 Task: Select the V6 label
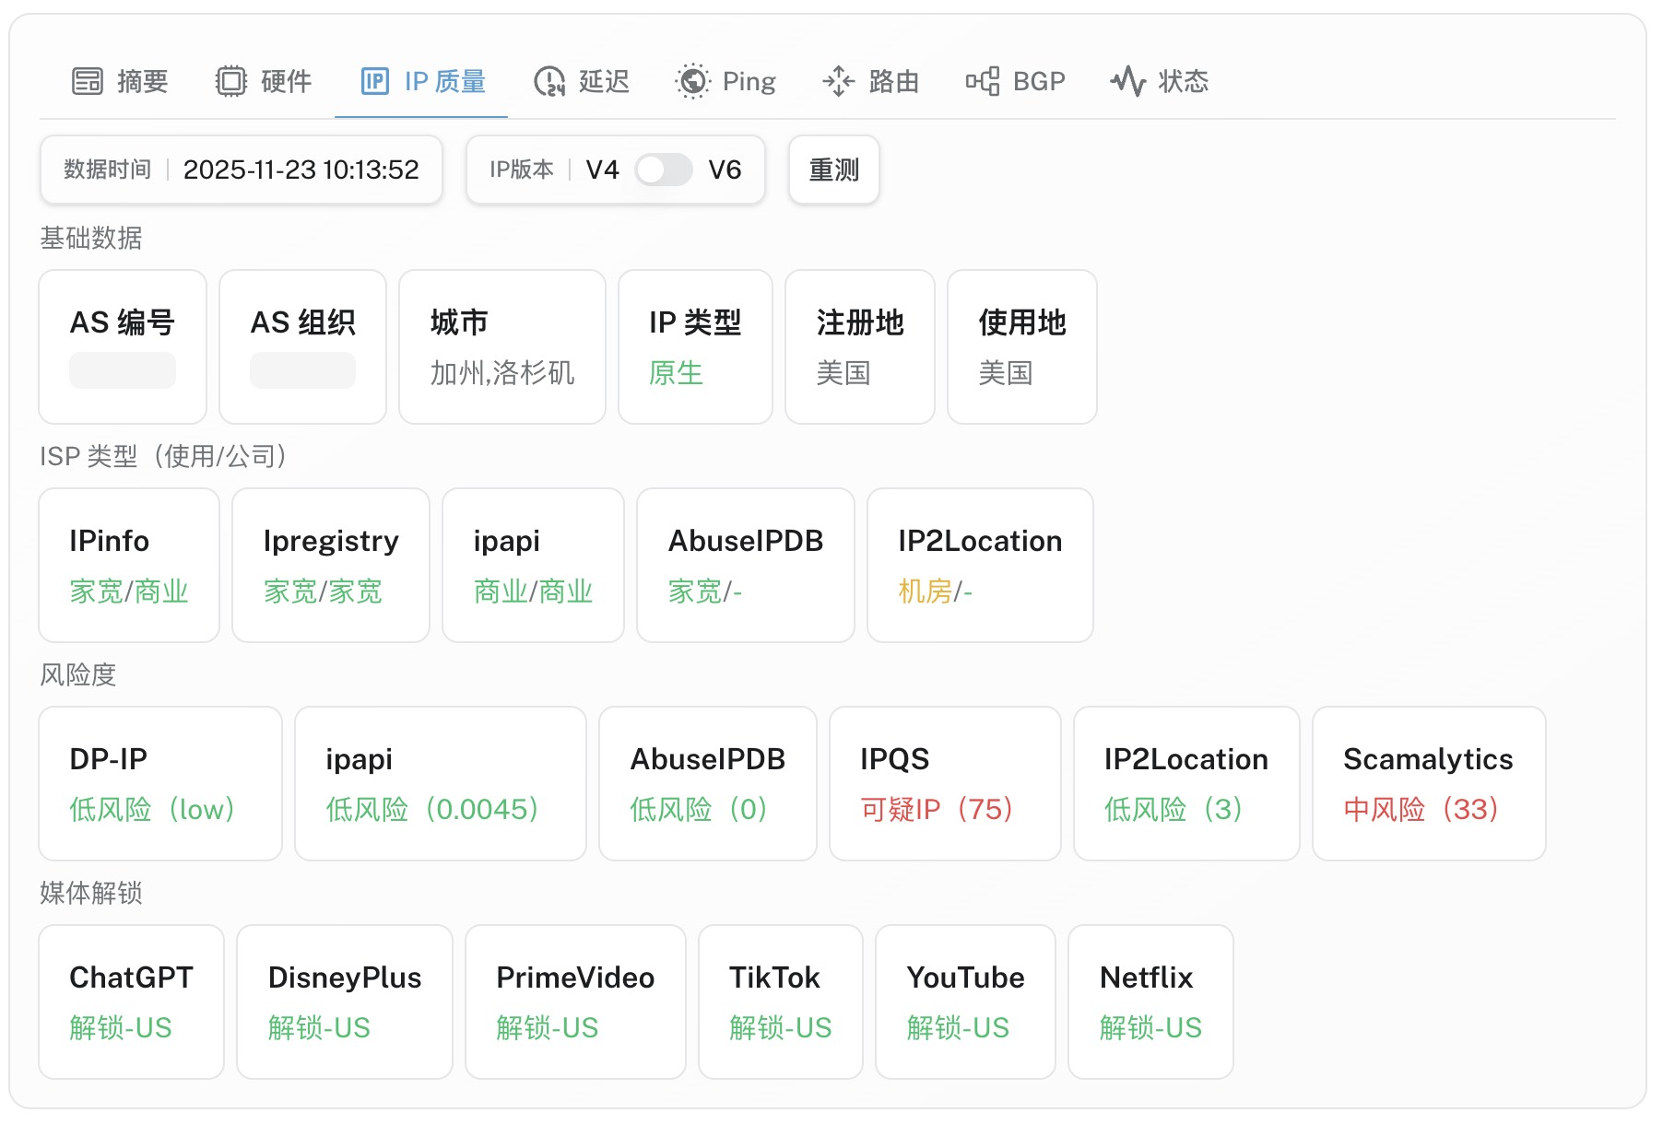[725, 170]
